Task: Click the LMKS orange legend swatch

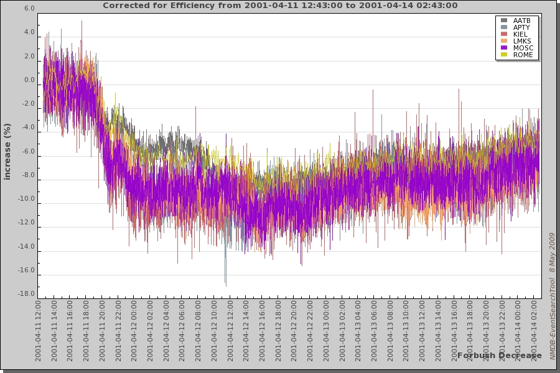Action: tap(504, 40)
